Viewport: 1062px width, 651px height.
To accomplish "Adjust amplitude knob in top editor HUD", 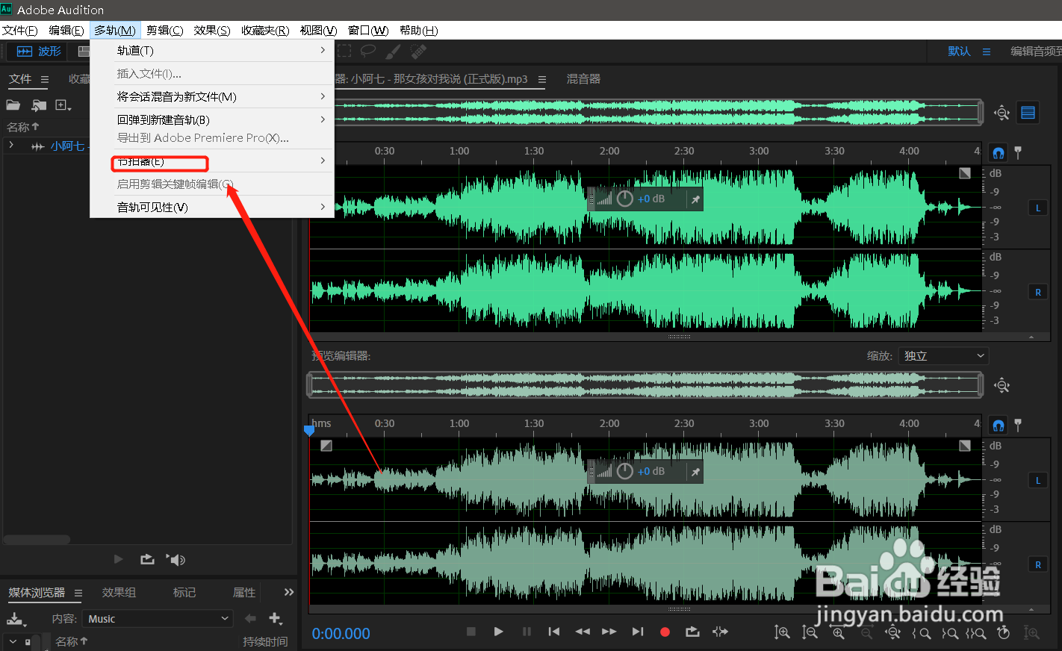I will tap(625, 199).
